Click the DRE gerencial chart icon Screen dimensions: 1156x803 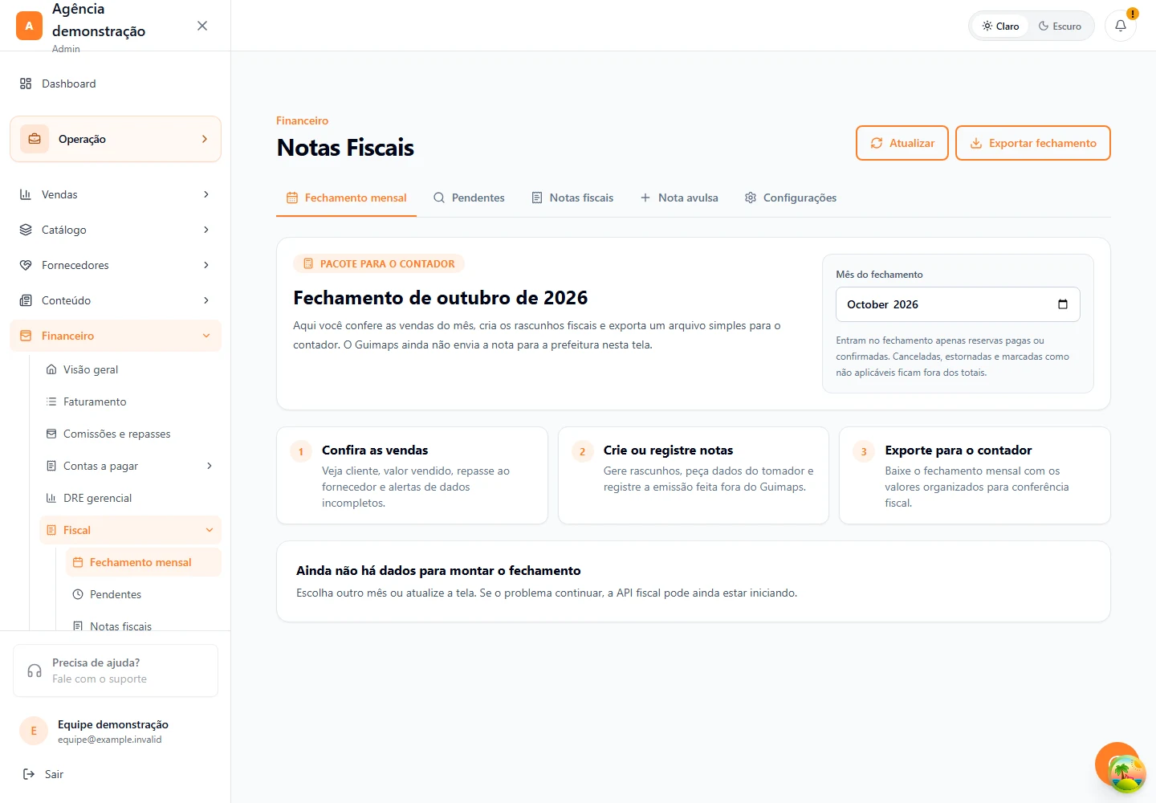tap(51, 498)
